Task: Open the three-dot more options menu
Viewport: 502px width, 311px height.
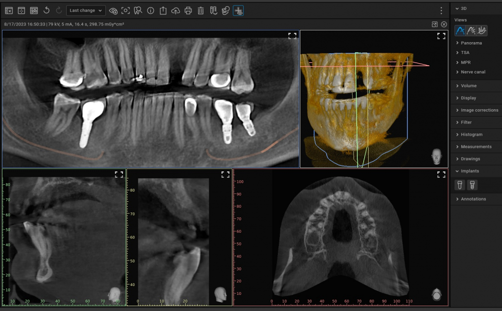Action: tap(441, 11)
